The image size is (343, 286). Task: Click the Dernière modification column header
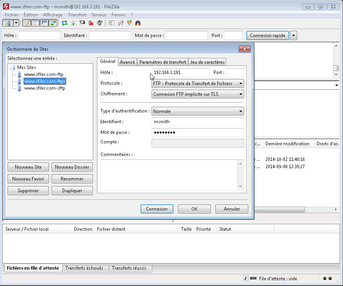coord(287,144)
